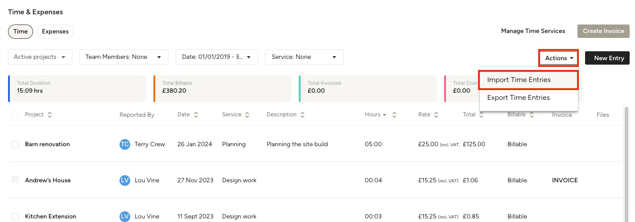Sort by Rate column arrows
Screen dimensions: 635x222
point(436,115)
